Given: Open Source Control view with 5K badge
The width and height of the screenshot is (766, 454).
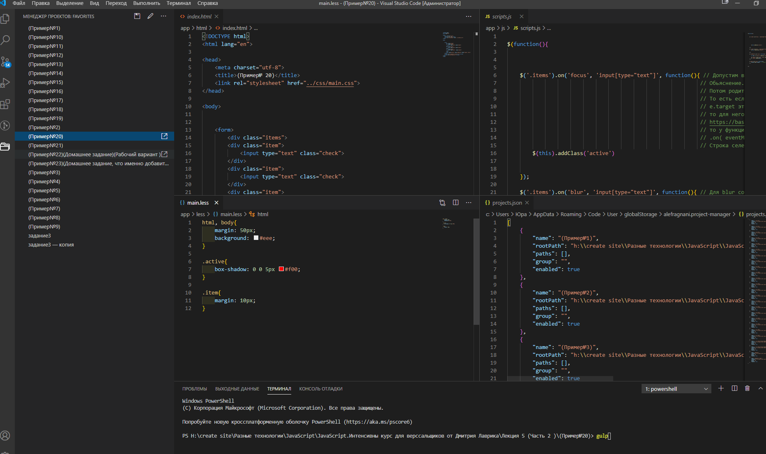Looking at the screenshot, I should pos(5,62).
